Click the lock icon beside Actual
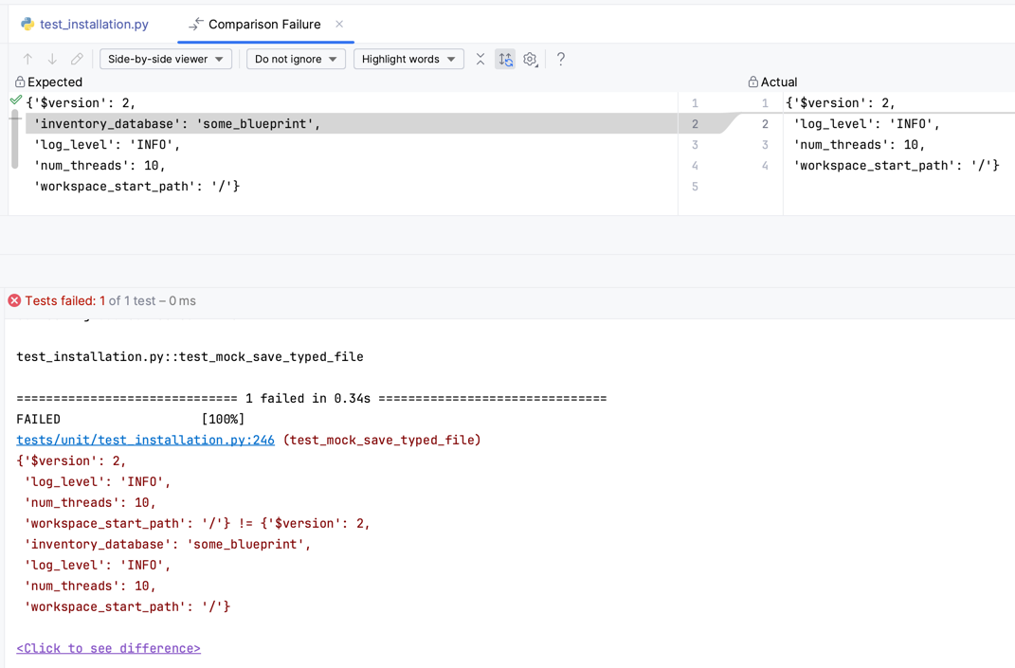 click(x=752, y=81)
